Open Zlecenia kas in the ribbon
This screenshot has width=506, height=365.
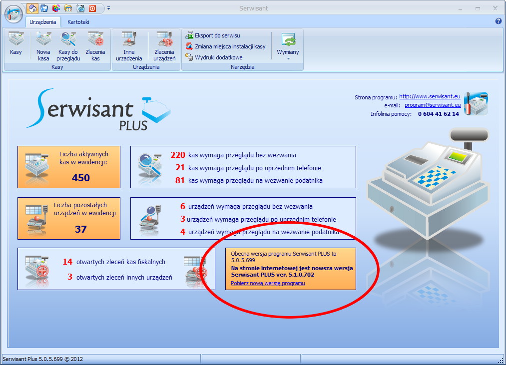(x=95, y=46)
